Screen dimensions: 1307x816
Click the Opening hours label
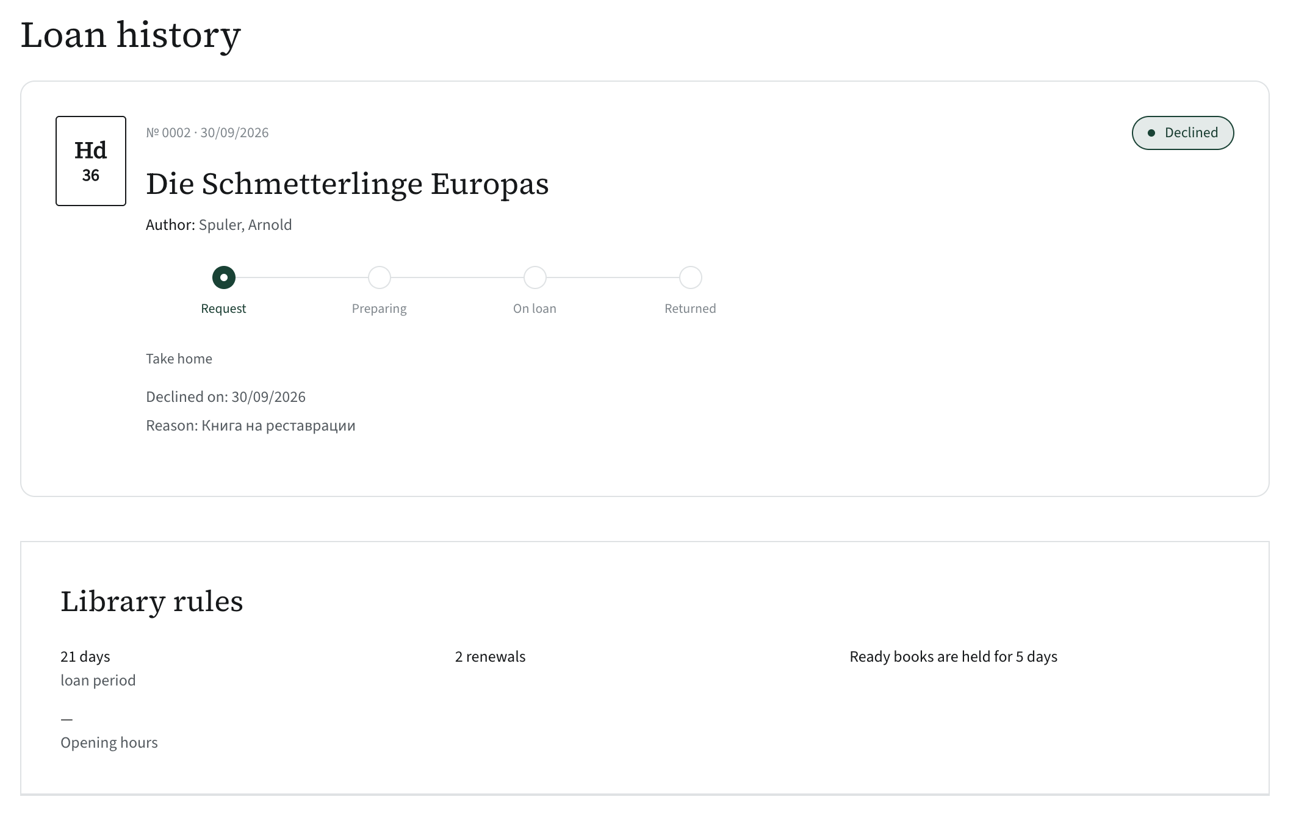coord(109,743)
